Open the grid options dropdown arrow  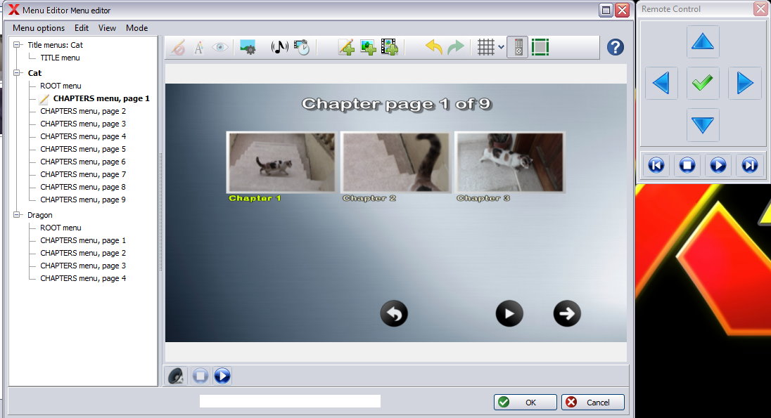pyautogui.click(x=501, y=47)
